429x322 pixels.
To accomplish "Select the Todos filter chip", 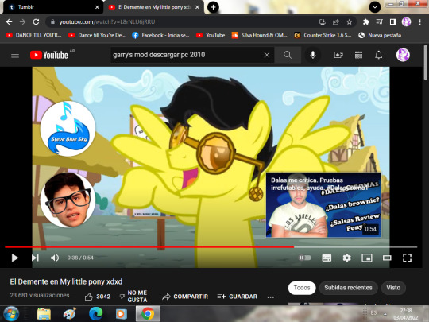I will pos(302,288).
